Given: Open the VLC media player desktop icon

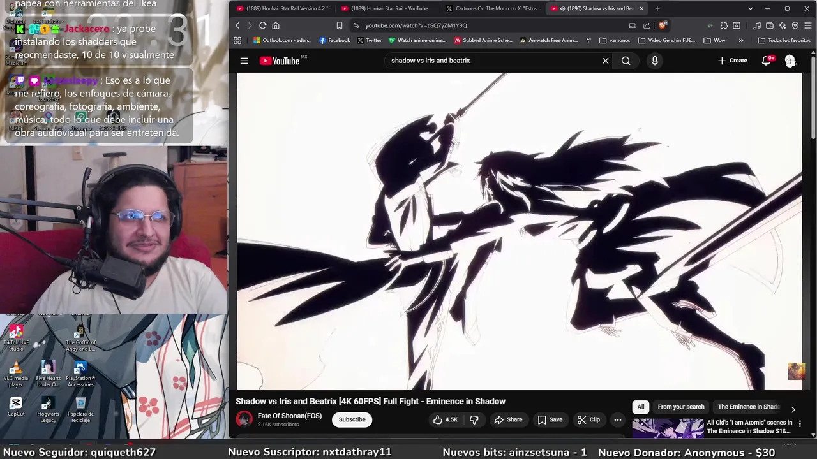Looking at the screenshot, I should [16, 374].
